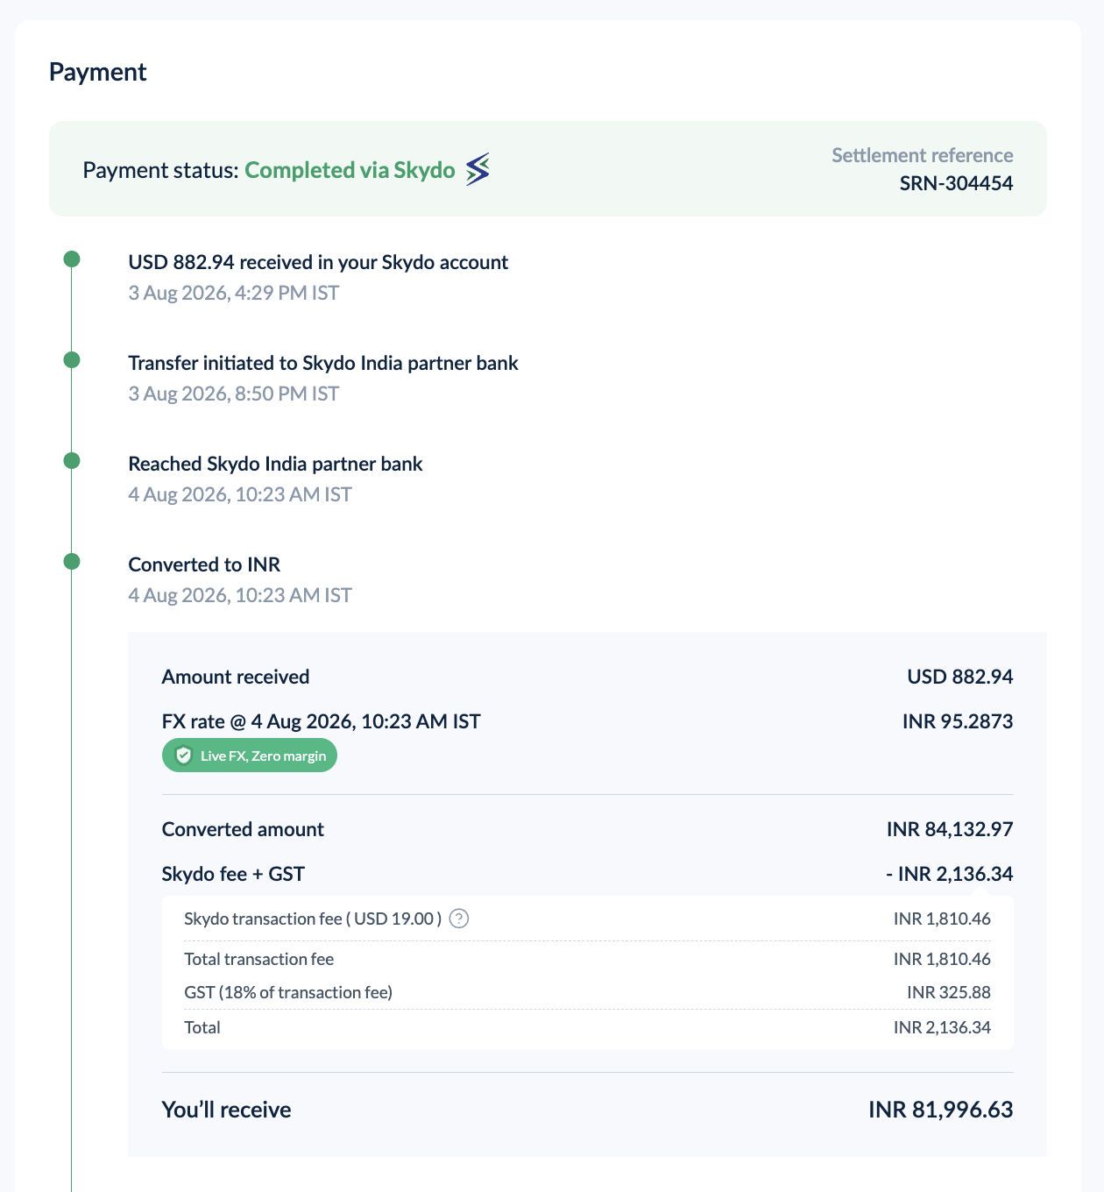Select the INR 84,132.97 converted value

click(950, 829)
